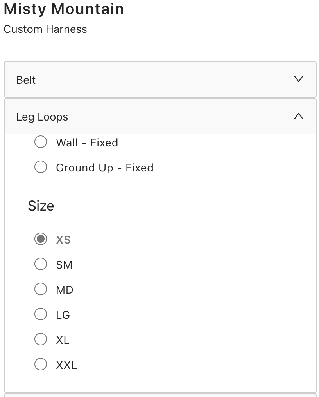Click the "SM" size label text
319x397 pixels.
click(x=64, y=265)
